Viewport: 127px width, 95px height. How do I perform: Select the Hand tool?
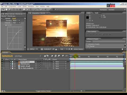[6, 9]
